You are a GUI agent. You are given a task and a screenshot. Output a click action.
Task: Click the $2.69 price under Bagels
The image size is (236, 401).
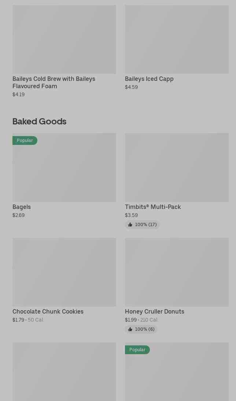(18, 215)
